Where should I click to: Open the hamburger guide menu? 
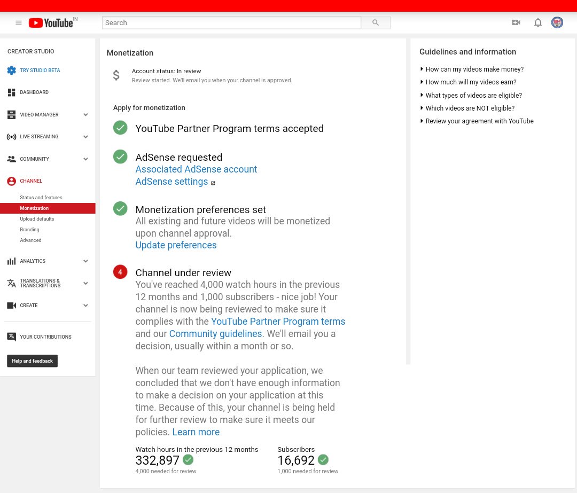pyautogui.click(x=18, y=23)
